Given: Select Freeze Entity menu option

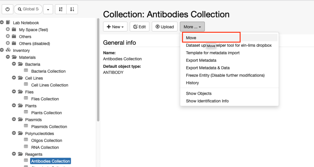Looking at the screenshot, I should coord(225,75).
